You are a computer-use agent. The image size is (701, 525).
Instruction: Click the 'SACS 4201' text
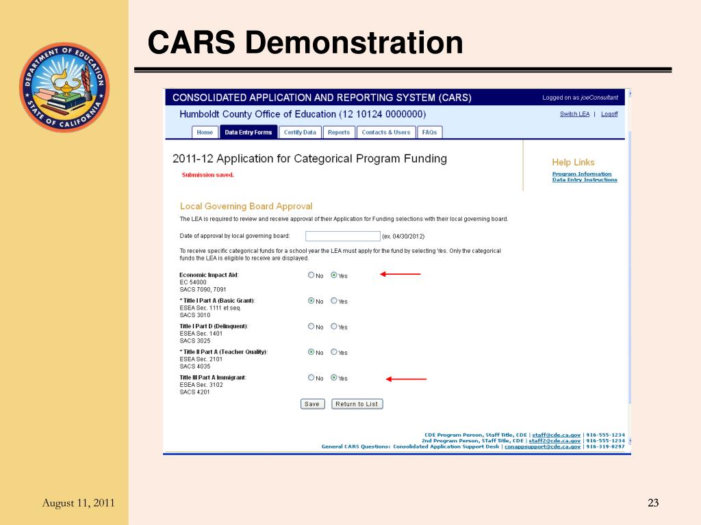[x=194, y=392]
